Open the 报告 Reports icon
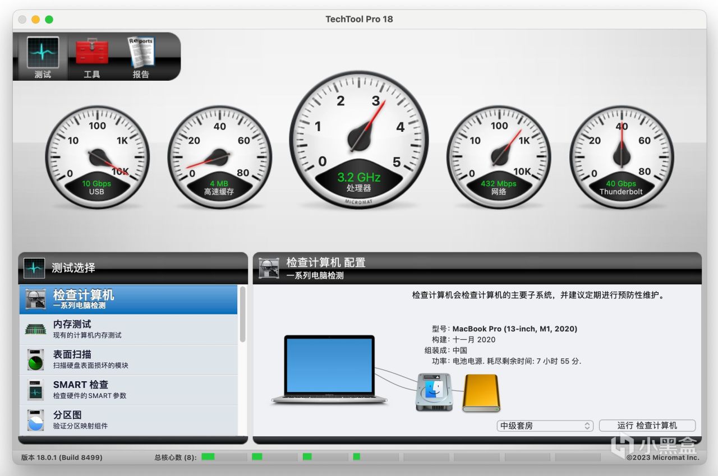 (141, 57)
